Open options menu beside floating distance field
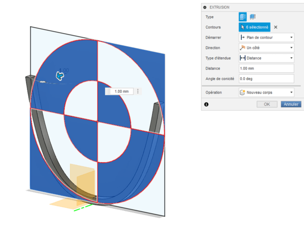The width and height of the screenshot is (304, 228). 138,91
